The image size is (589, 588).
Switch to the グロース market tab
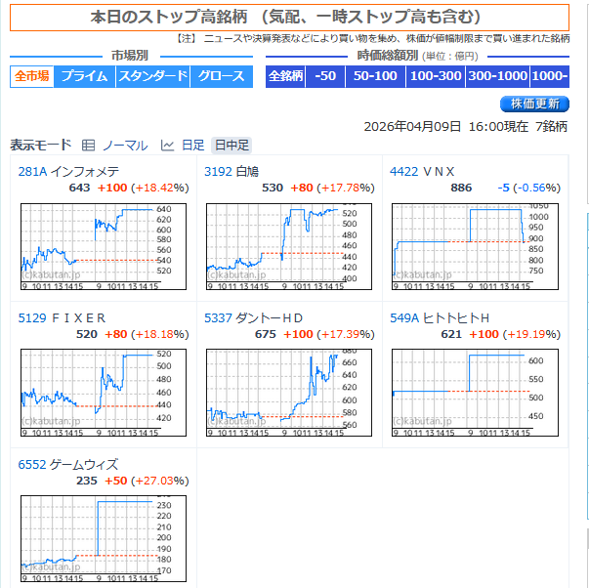click(x=220, y=76)
